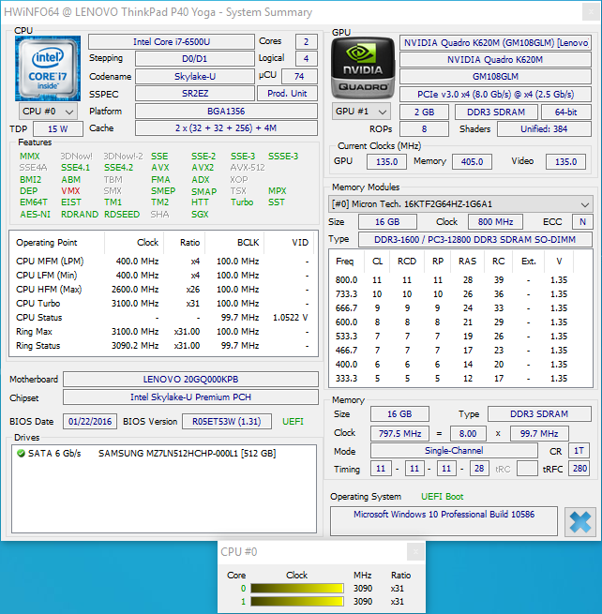The width and height of the screenshot is (602, 614).
Task: Click the AVX2 feature label
Action: coord(203,168)
